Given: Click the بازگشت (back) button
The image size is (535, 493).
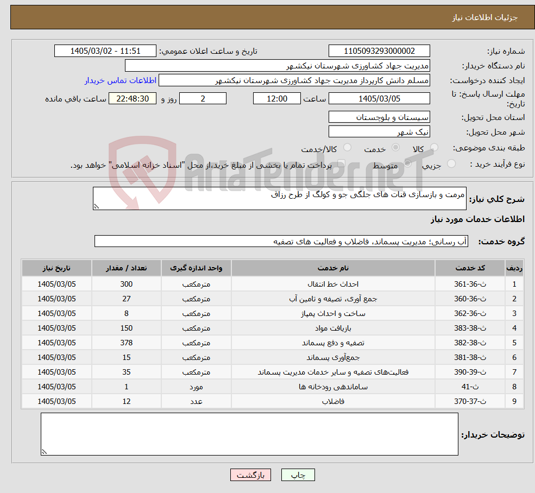Looking at the screenshot, I should pyautogui.click(x=250, y=475).
